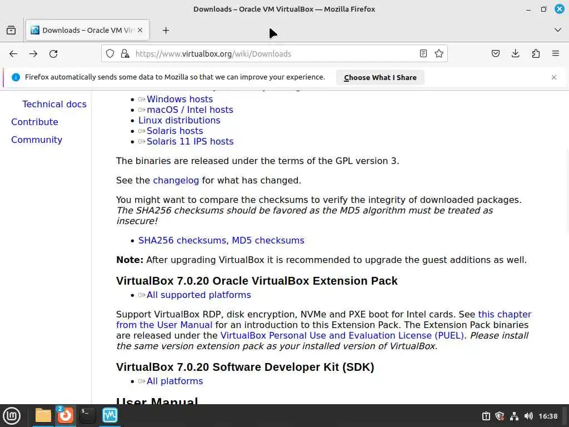Open VirtualBox Personal Use and Evaluation License link
This screenshot has height=427, width=569.
[x=342, y=335]
